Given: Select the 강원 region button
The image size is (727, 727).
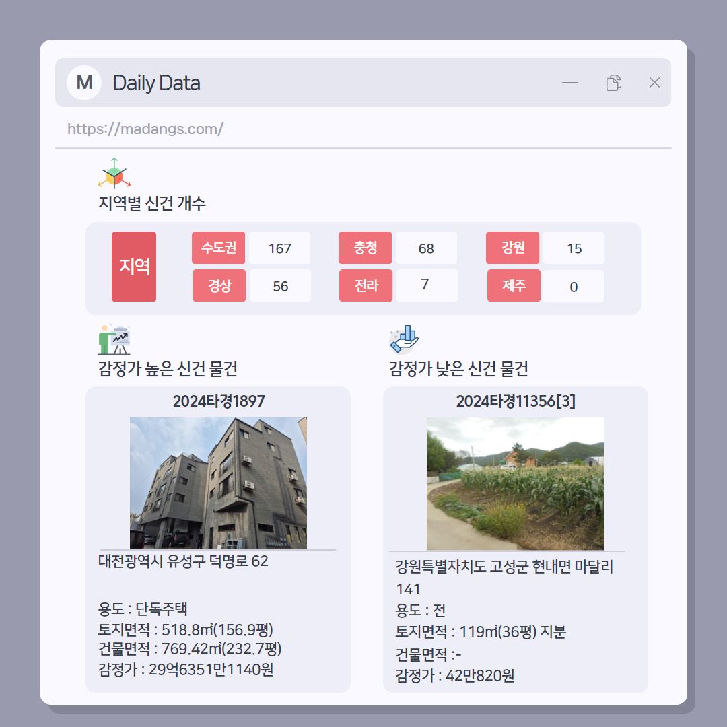Looking at the screenshot, I should [x=513, y=248].
